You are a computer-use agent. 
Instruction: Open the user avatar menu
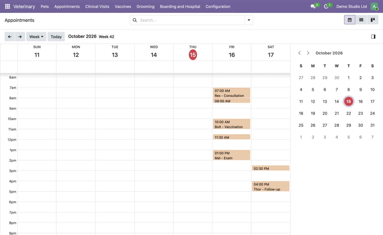tap(374, 6)
